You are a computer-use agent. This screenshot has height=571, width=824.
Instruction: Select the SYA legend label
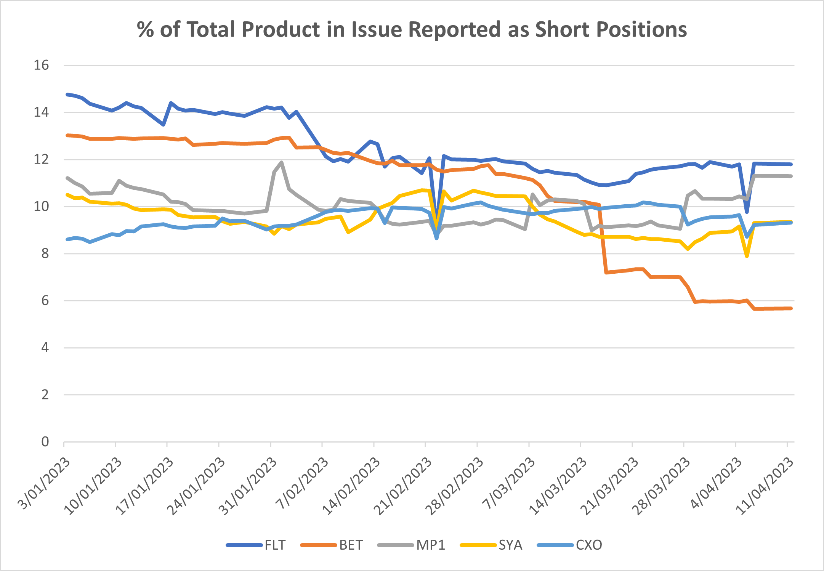[x=510, y=545]
